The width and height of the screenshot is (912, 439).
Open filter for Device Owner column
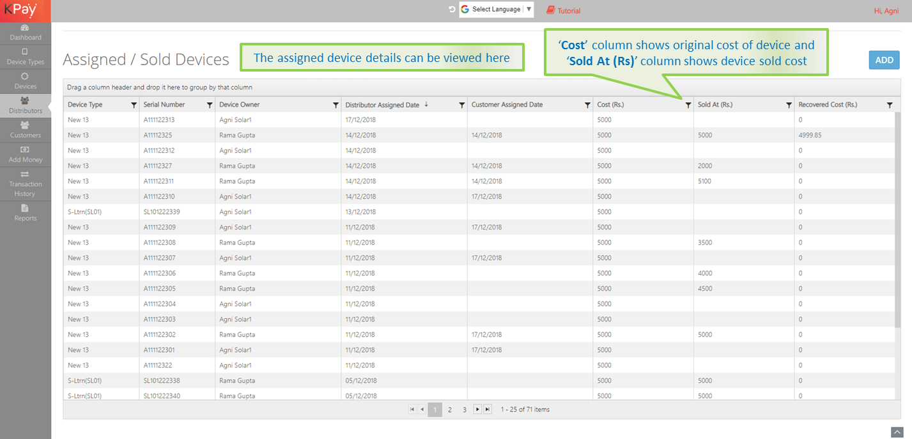[x=336, y=105]
